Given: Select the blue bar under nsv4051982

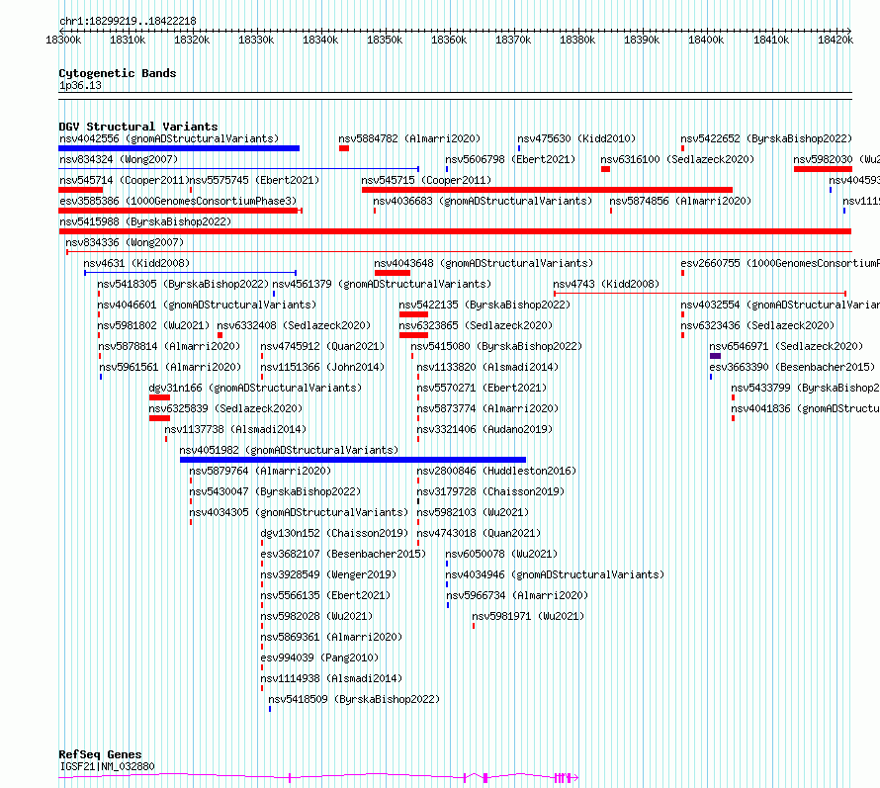Looking at the screenshot, I should tap(353, 460).
